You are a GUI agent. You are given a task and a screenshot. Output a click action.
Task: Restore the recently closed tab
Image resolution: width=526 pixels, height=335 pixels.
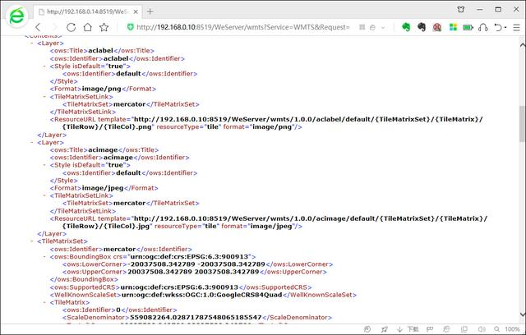pyautogui.click(x=498, y=27)
